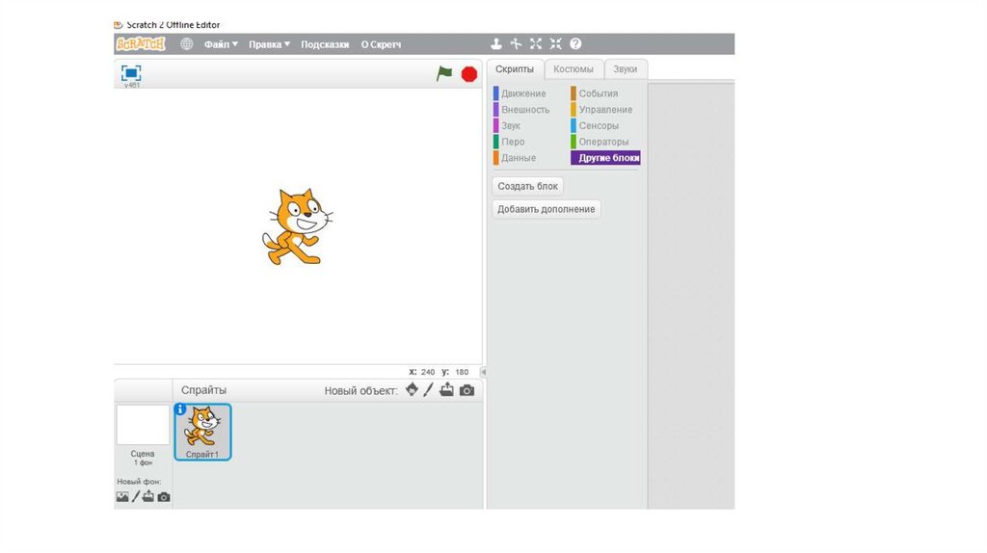The image size is (987, 553).
Task: Paint a new sprite
Action: pyautogui.click(x=429, y=390)
